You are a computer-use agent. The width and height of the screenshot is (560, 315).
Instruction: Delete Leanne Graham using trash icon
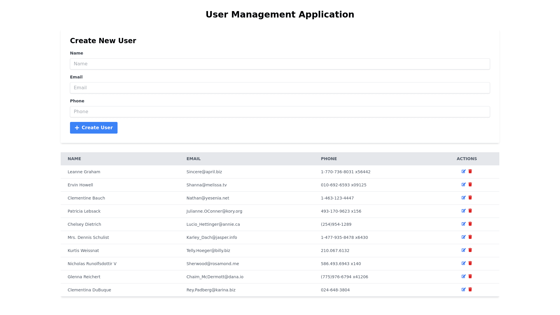470,171
